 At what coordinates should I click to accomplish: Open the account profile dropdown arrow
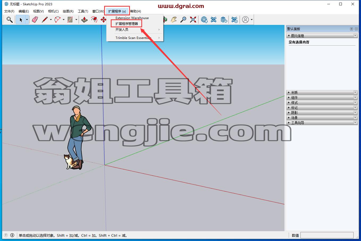[x=252, y=20]
